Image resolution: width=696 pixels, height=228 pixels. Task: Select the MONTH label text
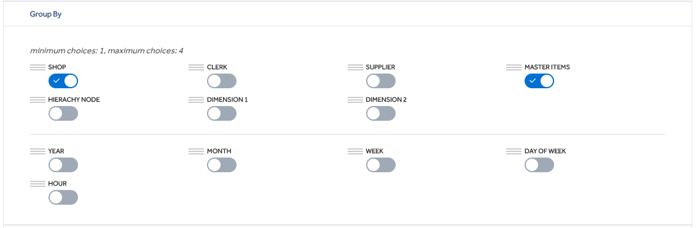[219, 151]
